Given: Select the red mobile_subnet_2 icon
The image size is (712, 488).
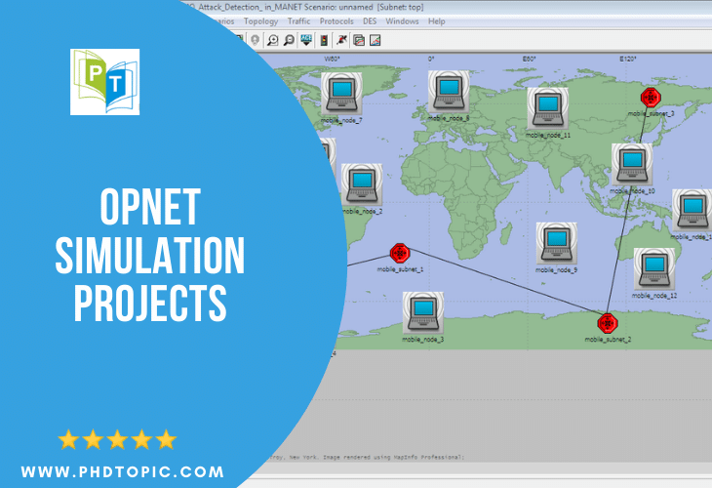Looking at the screenshot, I should [x=608, y=323].
